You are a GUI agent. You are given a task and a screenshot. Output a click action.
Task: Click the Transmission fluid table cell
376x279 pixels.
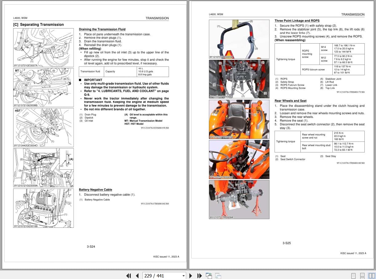coord(91,72)
